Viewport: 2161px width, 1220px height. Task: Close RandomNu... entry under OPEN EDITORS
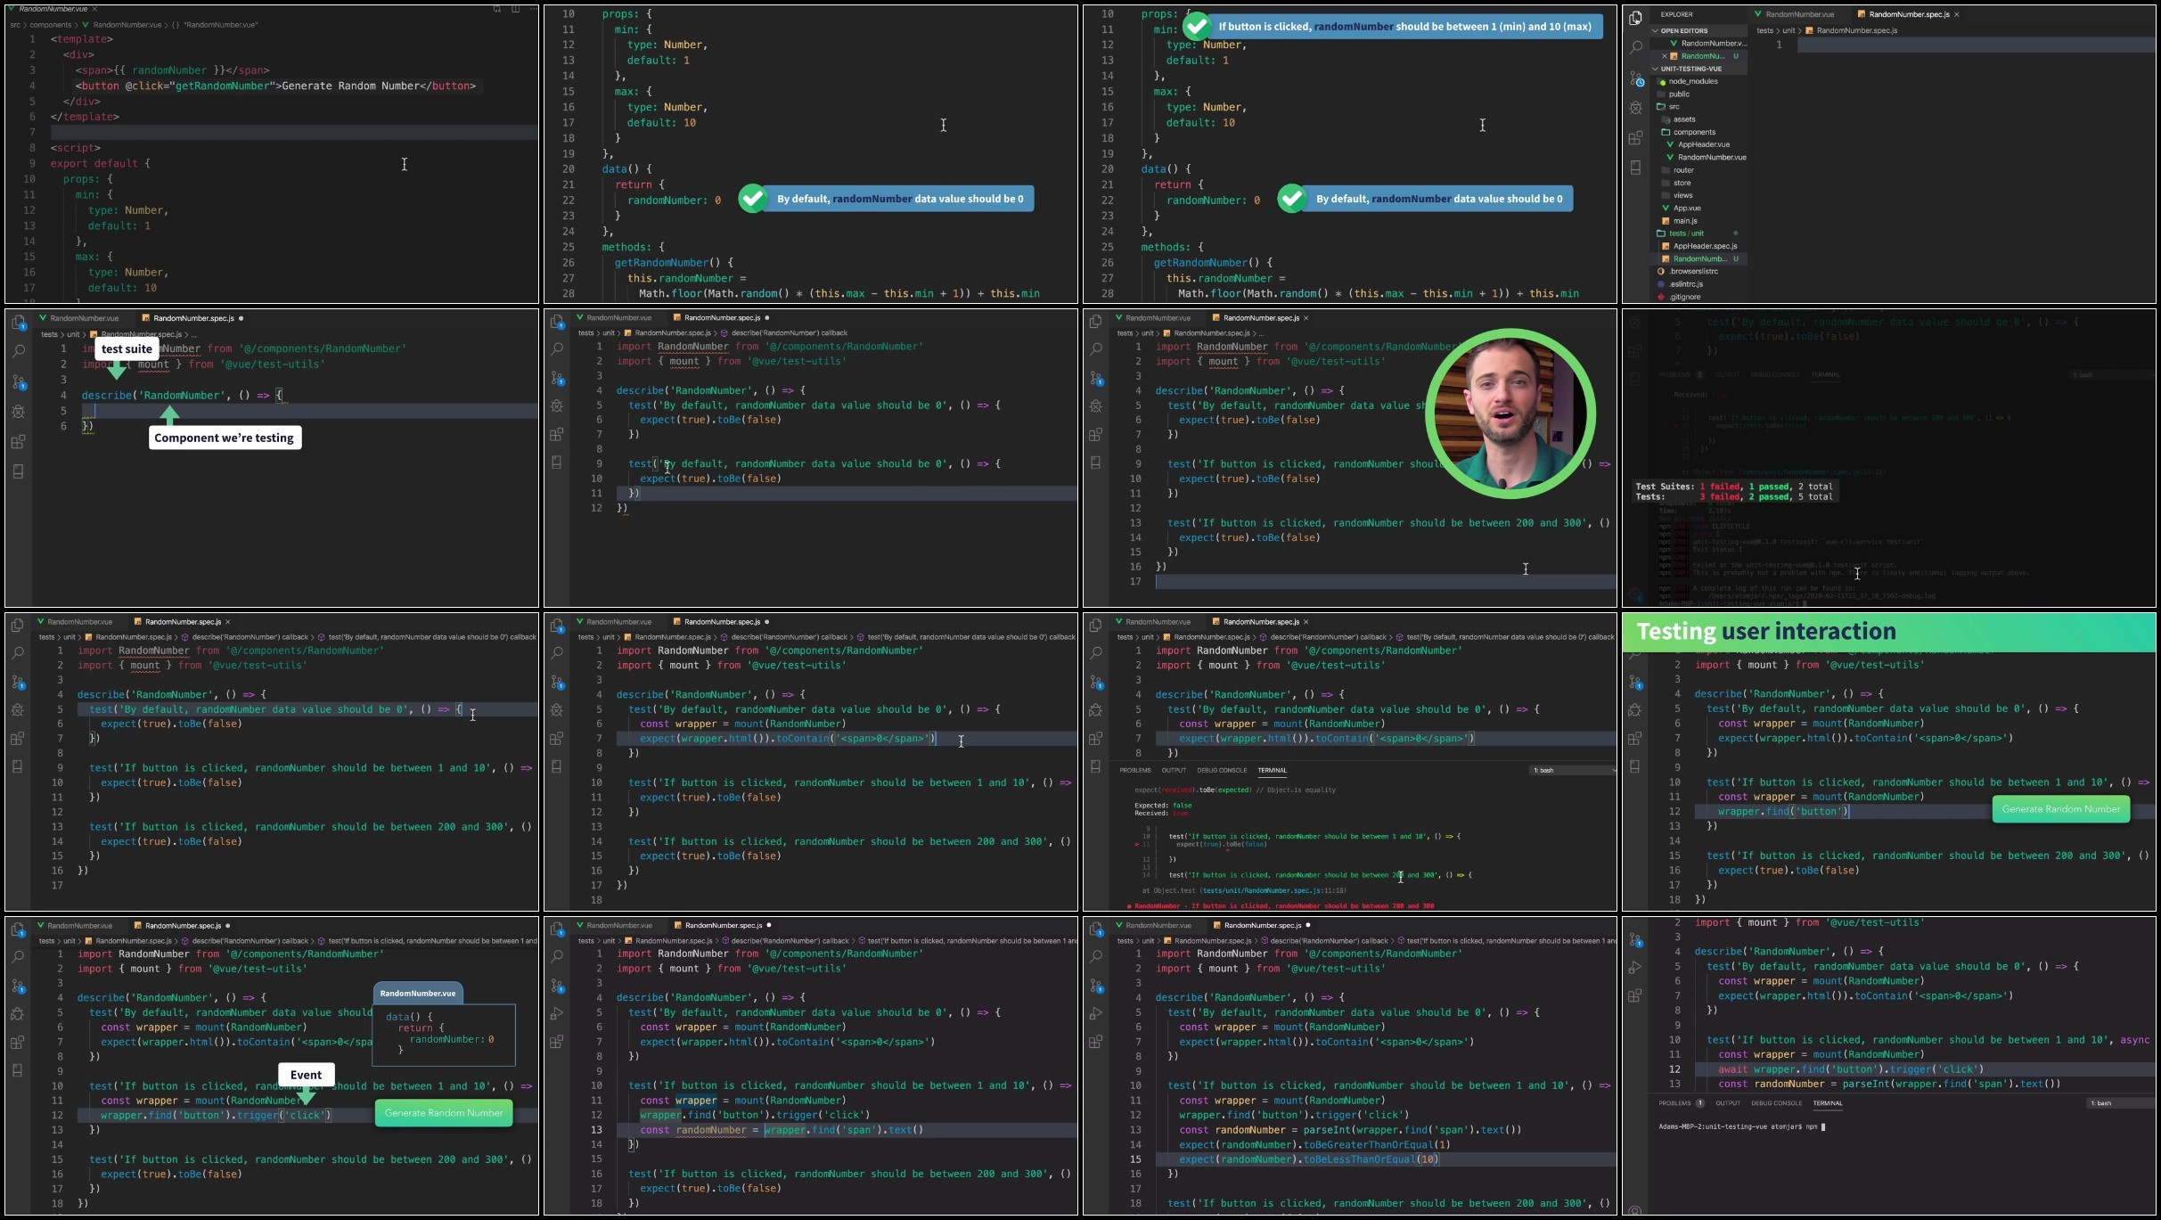click(x=1664, y=56)
